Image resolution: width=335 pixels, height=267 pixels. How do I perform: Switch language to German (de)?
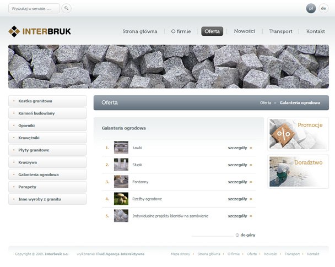pos(323,8)
